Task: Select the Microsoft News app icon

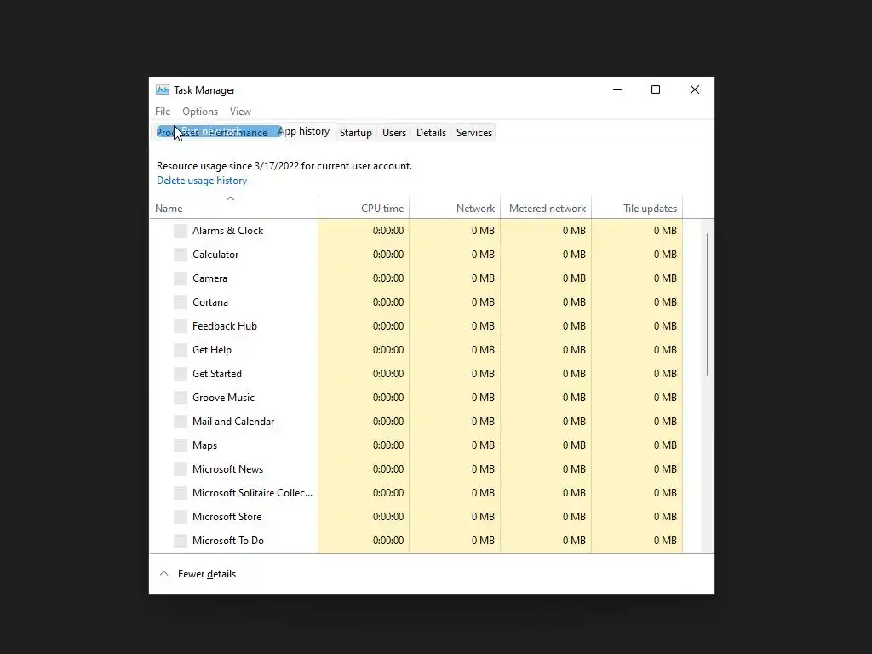Action: coord(181,469)
